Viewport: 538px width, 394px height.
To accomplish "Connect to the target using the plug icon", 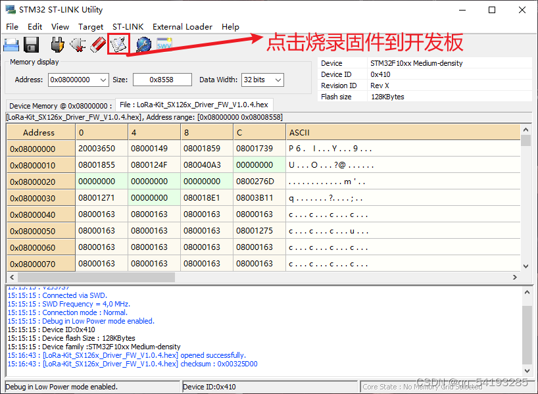I will pyautogui.click(x=57, y=45).
